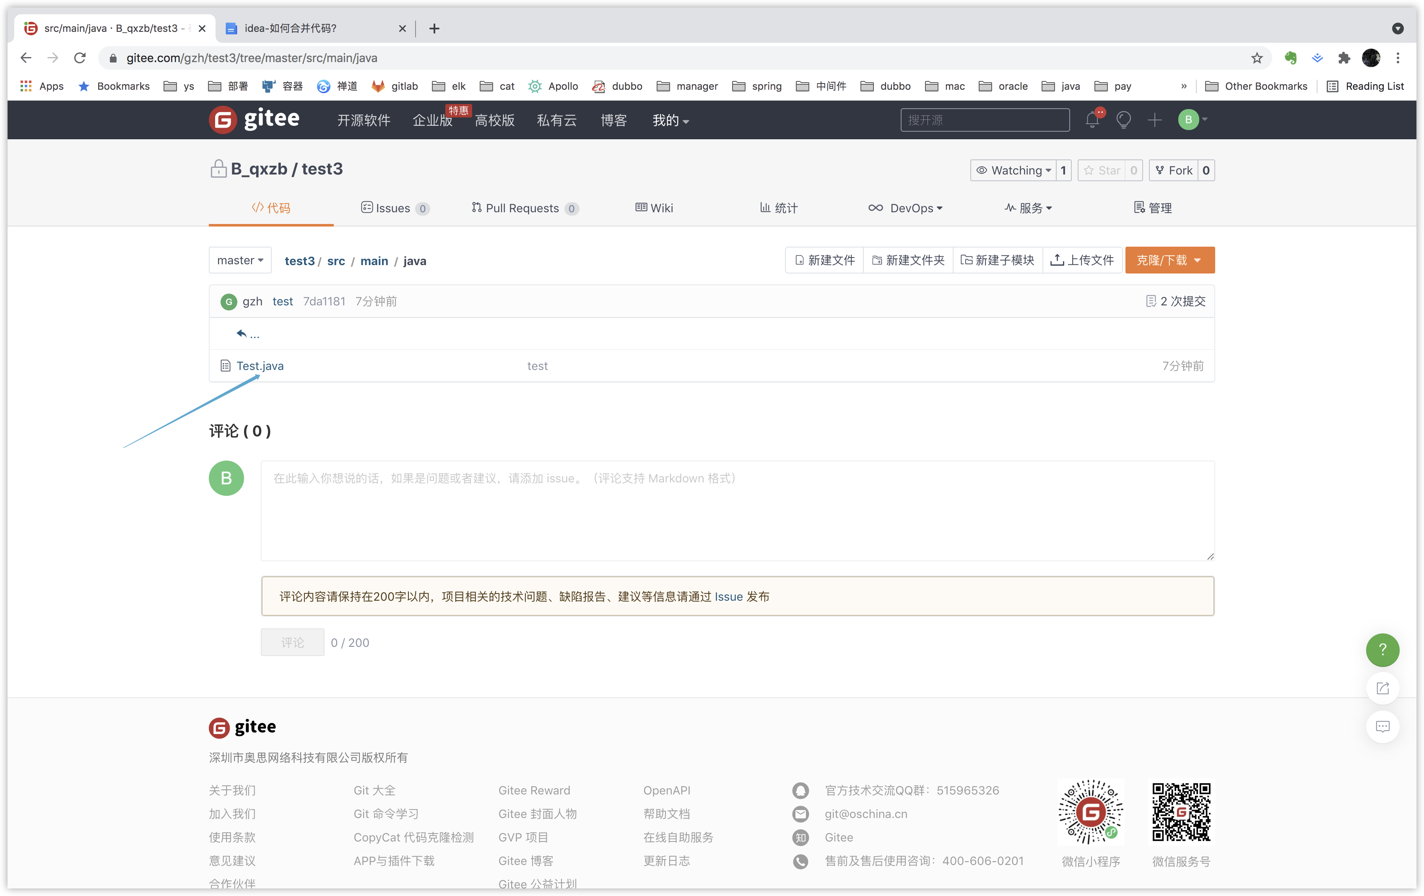
Task: Bookmark this page with star icon
Action: point(1257,58)
